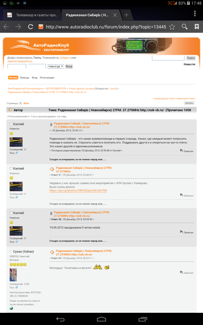Open browser search magnifier icon

(184, 27)
